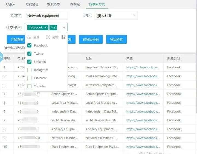Select the Buck Equipment Pty Lt... title cell
This screenshot has width=197, height=154.
(102, 147)
